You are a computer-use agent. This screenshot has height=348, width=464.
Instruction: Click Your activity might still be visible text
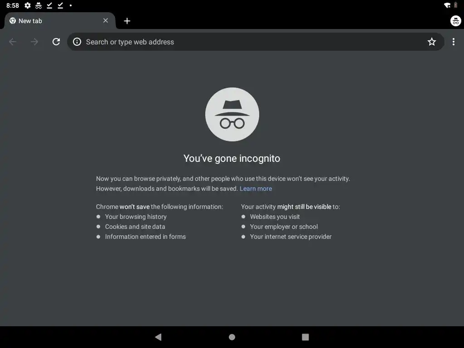tap(290, 207)
